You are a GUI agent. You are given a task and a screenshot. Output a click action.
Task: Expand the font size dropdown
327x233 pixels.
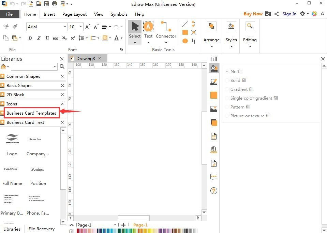click(x=81, y=27)
